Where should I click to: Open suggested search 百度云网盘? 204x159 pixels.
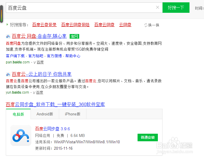point(104,25)
